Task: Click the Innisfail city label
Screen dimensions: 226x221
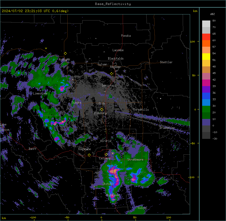Action: point(109,86)
